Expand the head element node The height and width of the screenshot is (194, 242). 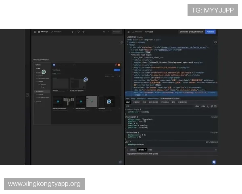(128, 42)
